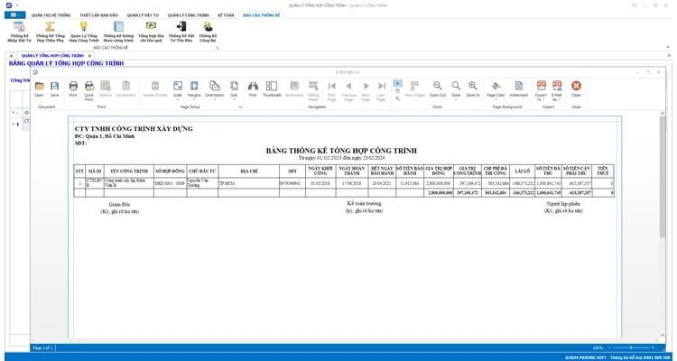Screen dimensions: 677x361
Task: Click the Watermark icon
Action: point(519,88)
